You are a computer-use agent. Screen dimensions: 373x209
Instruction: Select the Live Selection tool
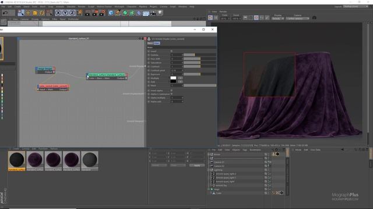pyautogui.click(x=21, y=13)
